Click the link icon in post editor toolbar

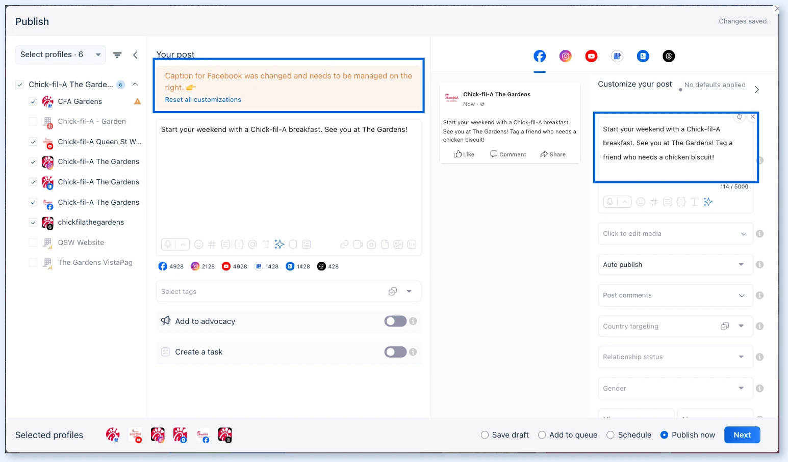[345, 244]
